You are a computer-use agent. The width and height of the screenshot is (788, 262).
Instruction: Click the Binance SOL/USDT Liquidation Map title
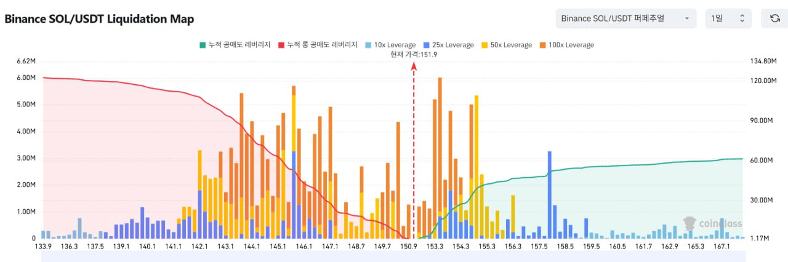pos(99,19)
